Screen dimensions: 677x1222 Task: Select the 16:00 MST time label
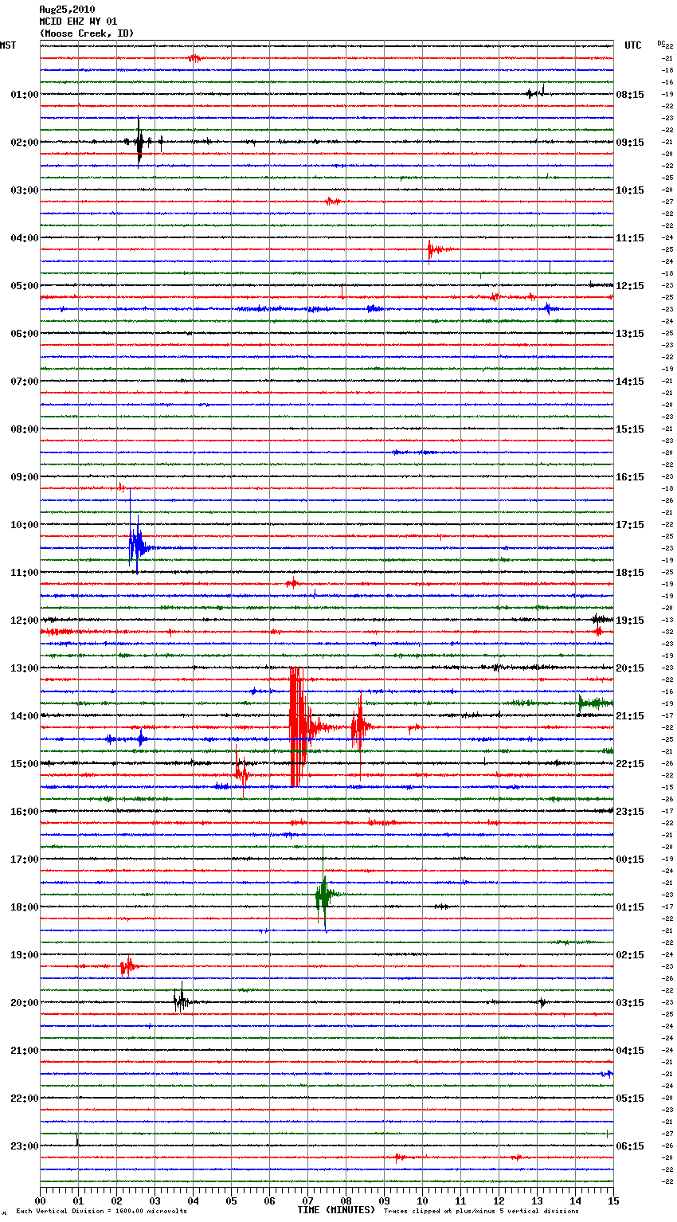coord(25,812)
